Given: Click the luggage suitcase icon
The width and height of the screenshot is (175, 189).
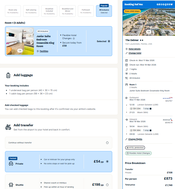Looking at the screenshot, I should (x=8, y=75).
